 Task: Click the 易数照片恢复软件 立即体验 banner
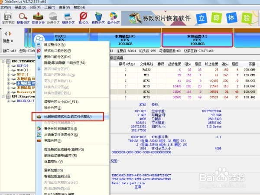pos(190,18)
